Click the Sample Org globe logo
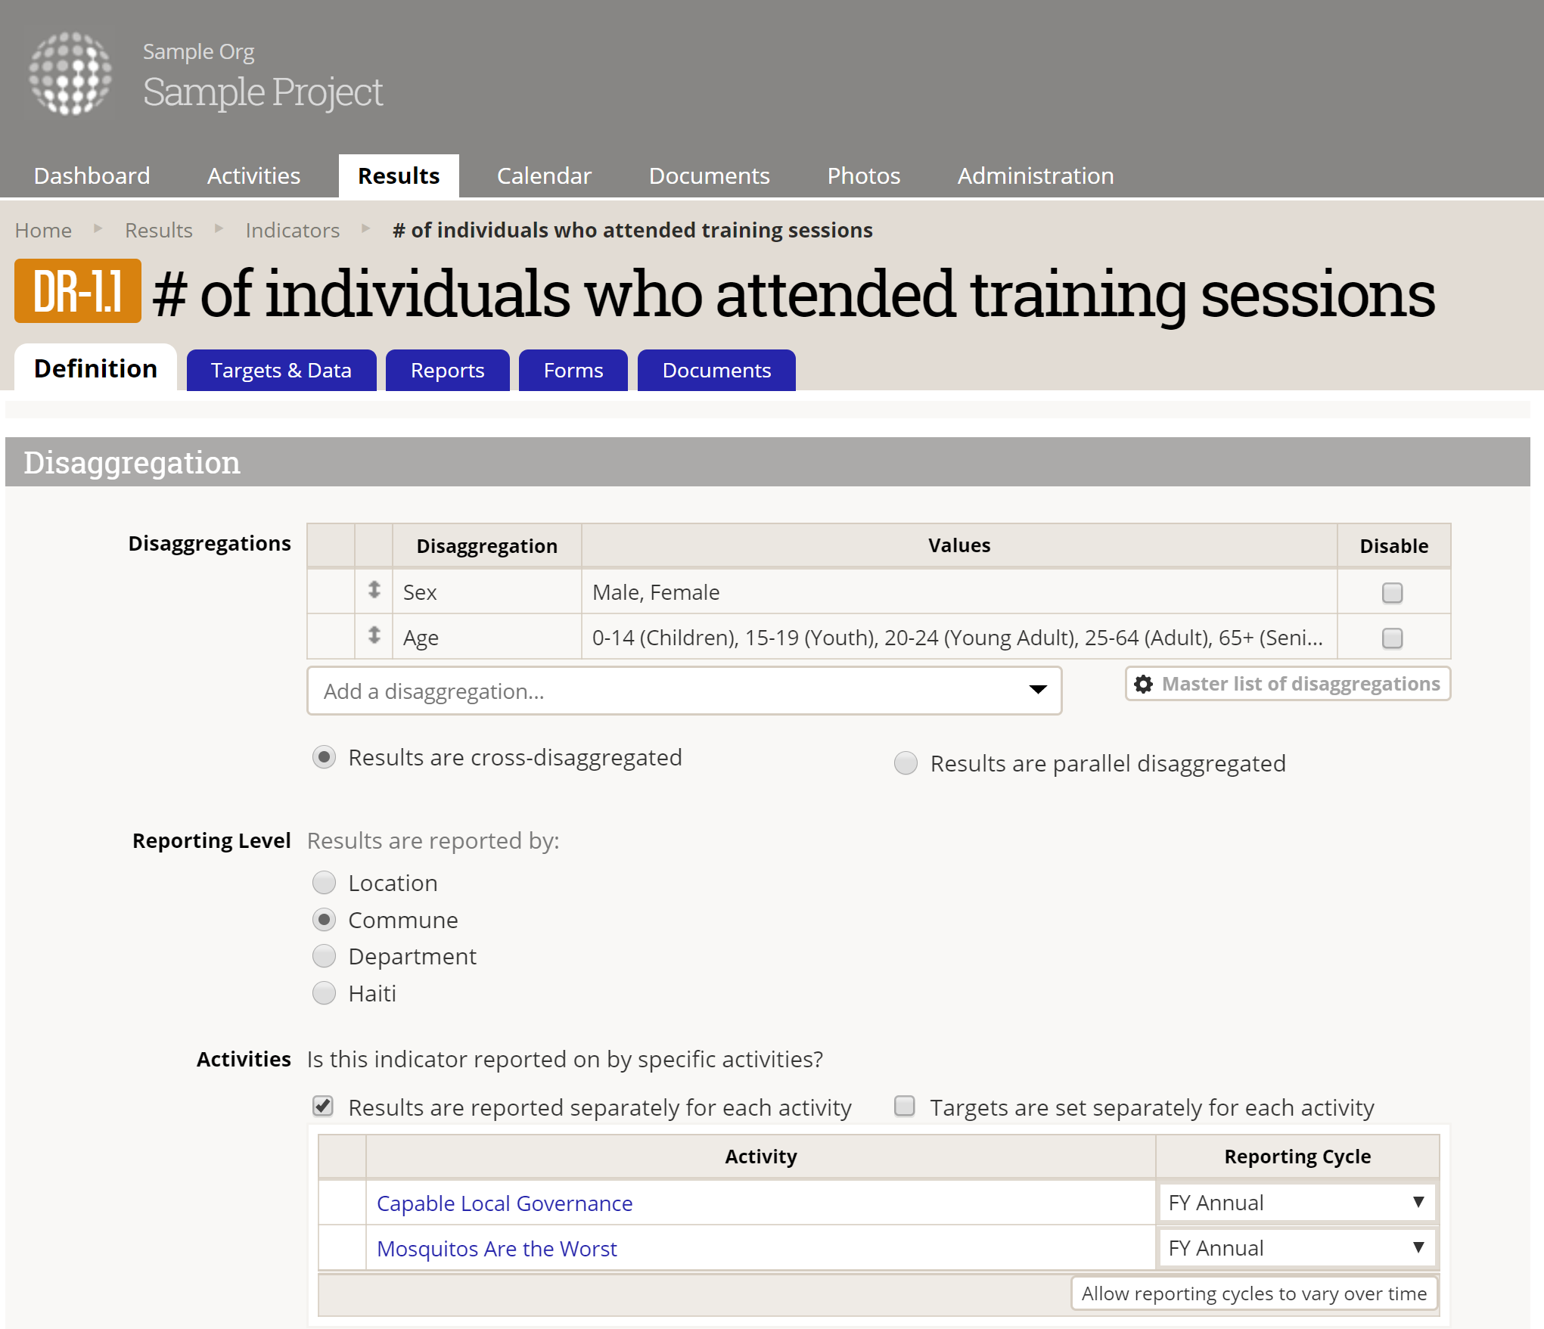 pyautogui.click(x=70, y=73)
